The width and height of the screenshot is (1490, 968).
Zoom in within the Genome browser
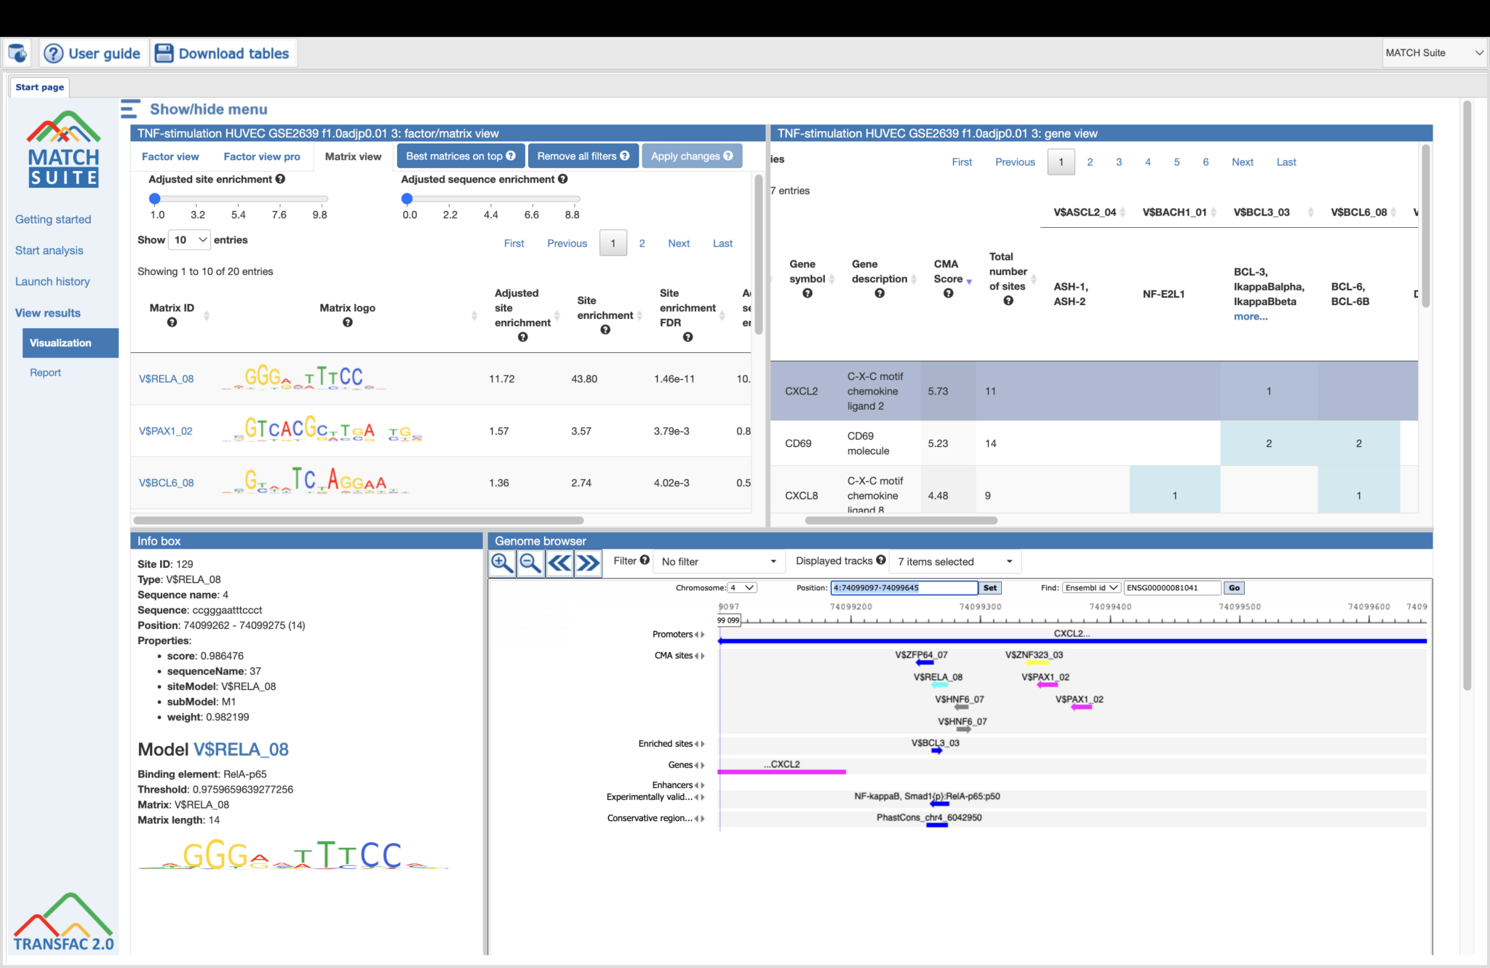[502, 562]
